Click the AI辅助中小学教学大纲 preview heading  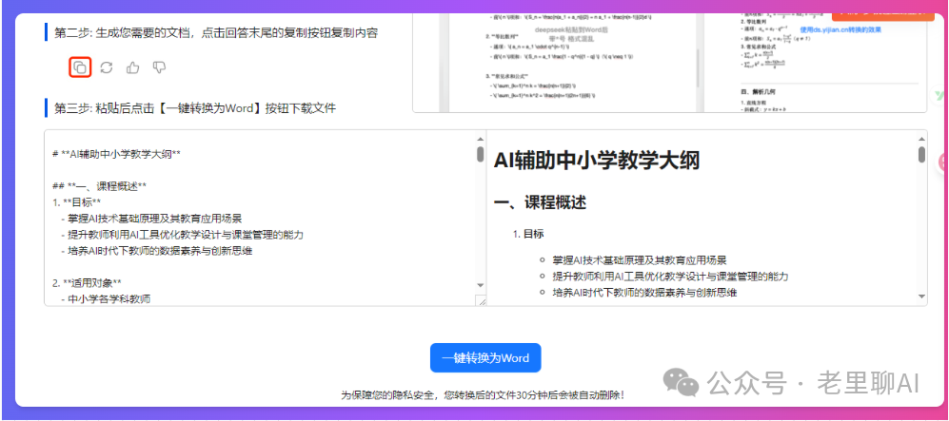click(597, 161)
